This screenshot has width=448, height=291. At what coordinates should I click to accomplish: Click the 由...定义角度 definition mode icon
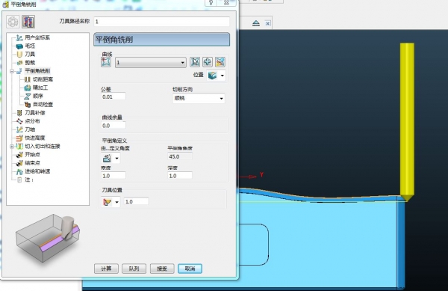point(107,158)
